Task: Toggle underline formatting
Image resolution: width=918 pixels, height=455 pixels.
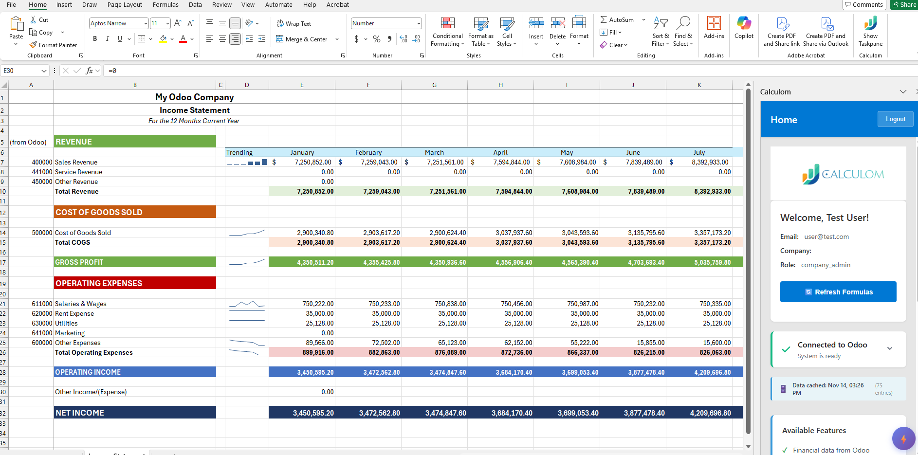Action: 119,39
